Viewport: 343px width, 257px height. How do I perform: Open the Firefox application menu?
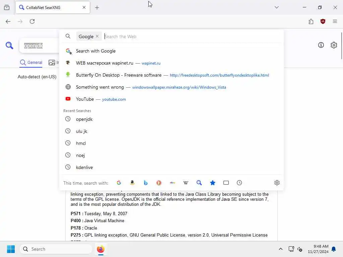335,21
